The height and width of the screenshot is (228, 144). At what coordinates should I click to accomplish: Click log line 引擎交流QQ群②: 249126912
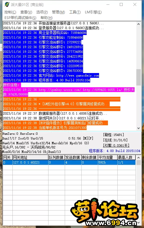pyautogui.click(x=43, y=47)
